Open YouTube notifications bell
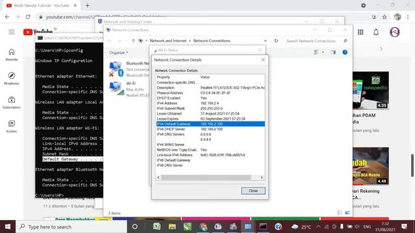Screen dimensions: 415x233 click(376, 32)
